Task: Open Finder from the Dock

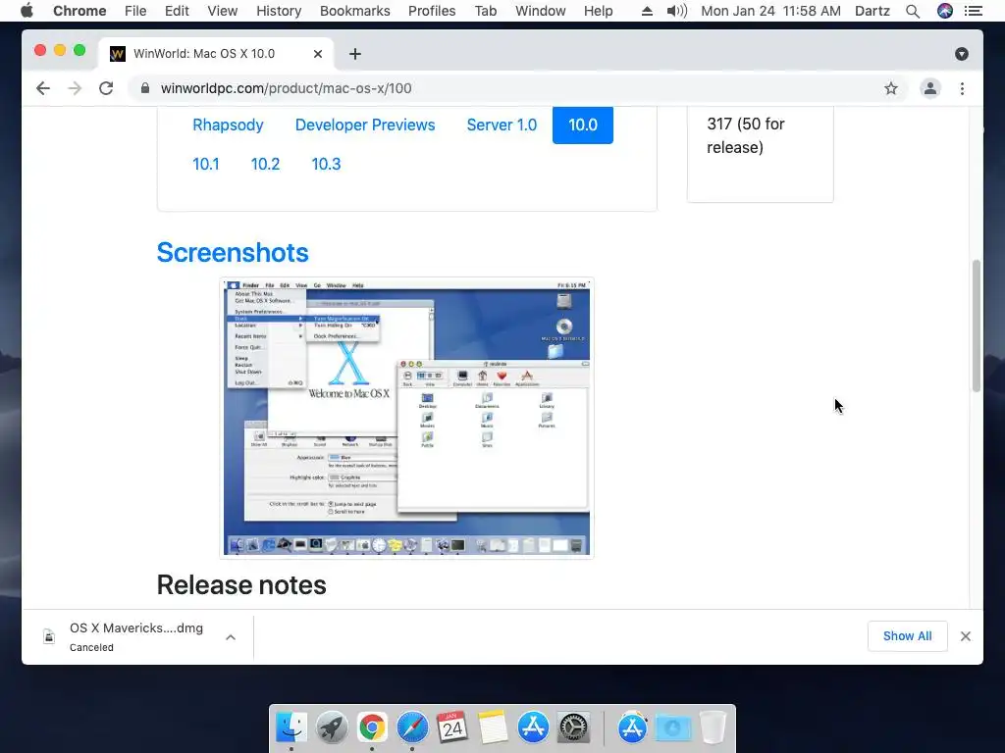Action: tap(291, 728)
